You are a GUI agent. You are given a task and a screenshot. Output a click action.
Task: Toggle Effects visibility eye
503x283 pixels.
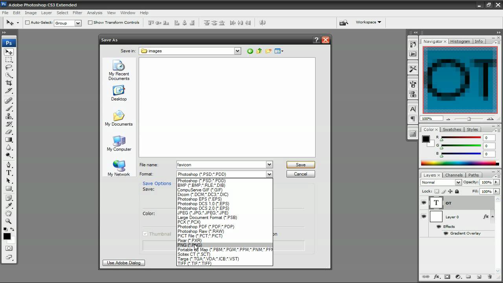pyautogui.click(x=439, y=226)
